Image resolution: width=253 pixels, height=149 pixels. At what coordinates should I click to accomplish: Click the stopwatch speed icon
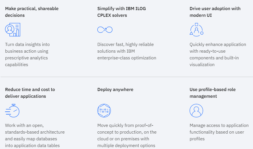(x=12, y=111)
